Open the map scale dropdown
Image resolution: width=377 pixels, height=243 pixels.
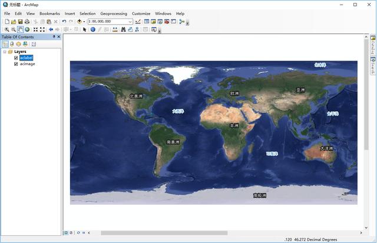tap(130, 22)
